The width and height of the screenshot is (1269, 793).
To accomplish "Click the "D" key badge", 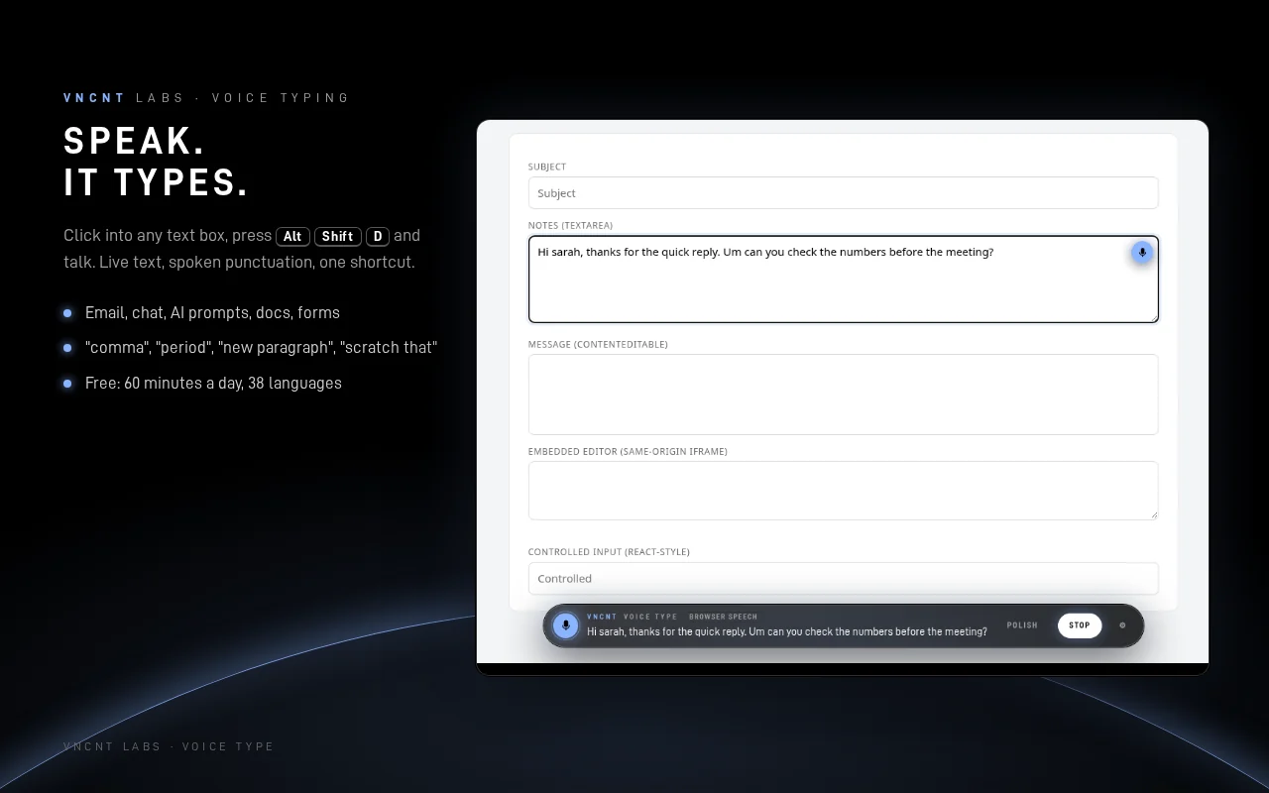I will point(378,236).
